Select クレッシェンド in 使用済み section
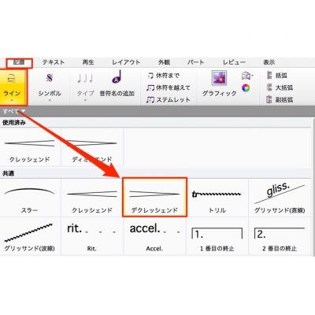The image size is (315, 315). click(30, 147)
